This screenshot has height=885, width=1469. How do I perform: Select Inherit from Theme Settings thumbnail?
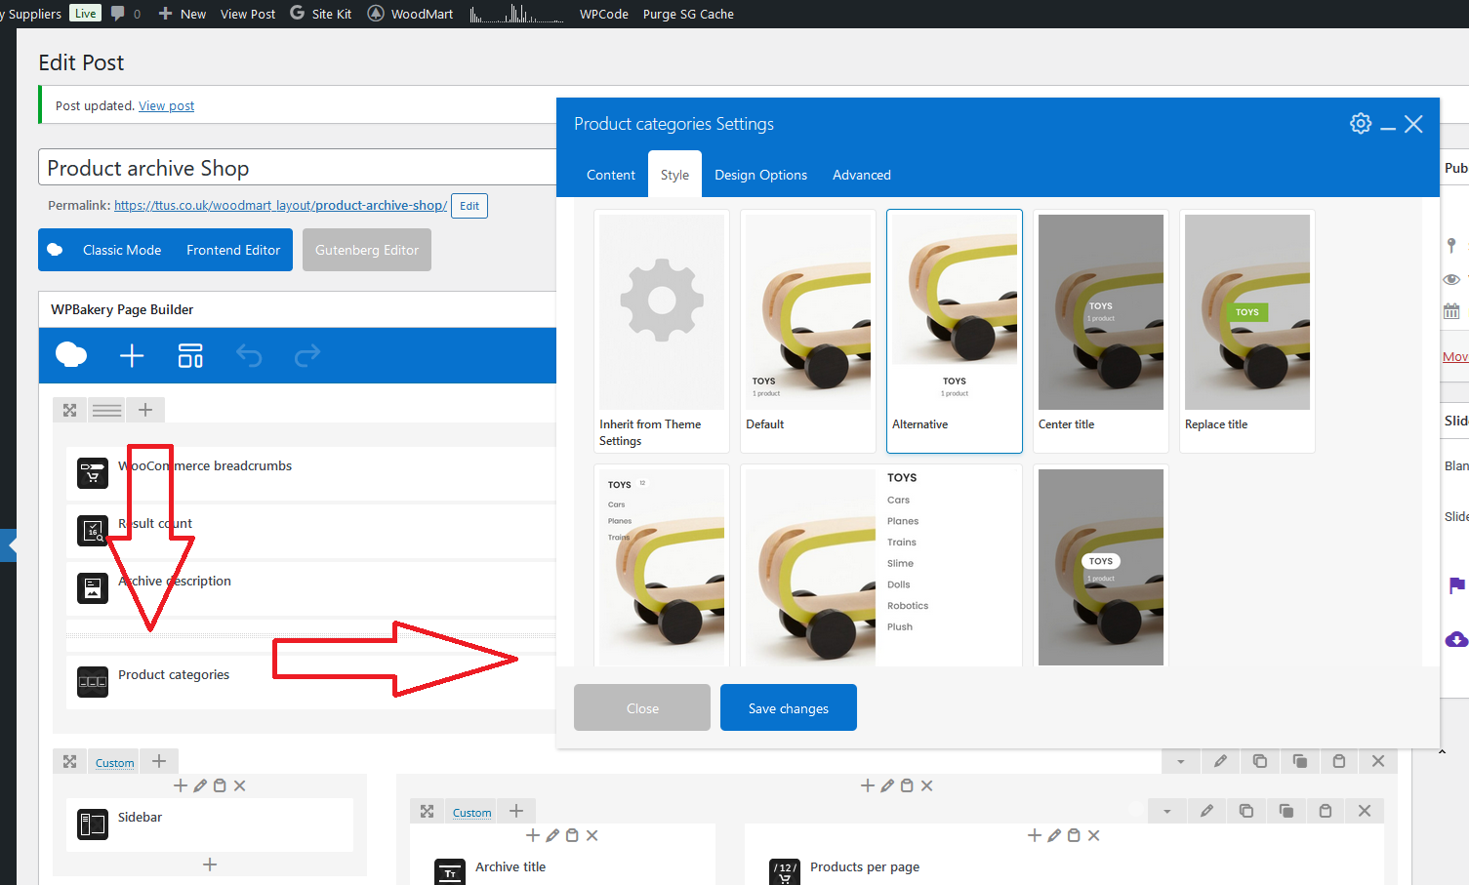(662, 331)
